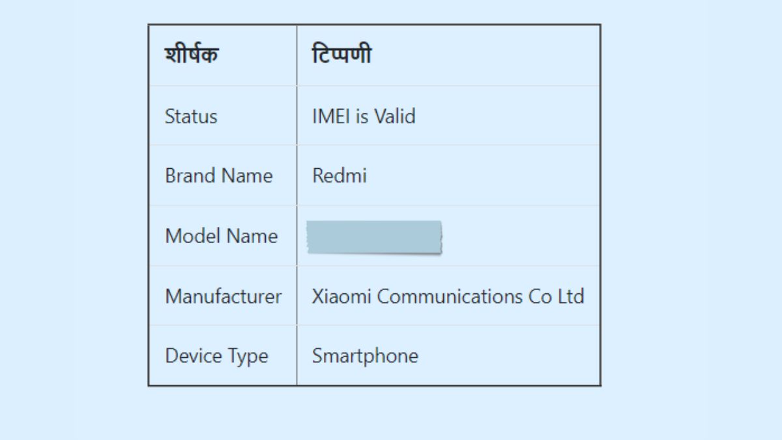Viewport: 782px width, 440px height.
Task: Select the Device Type label
Action: (x=216, y=356)
